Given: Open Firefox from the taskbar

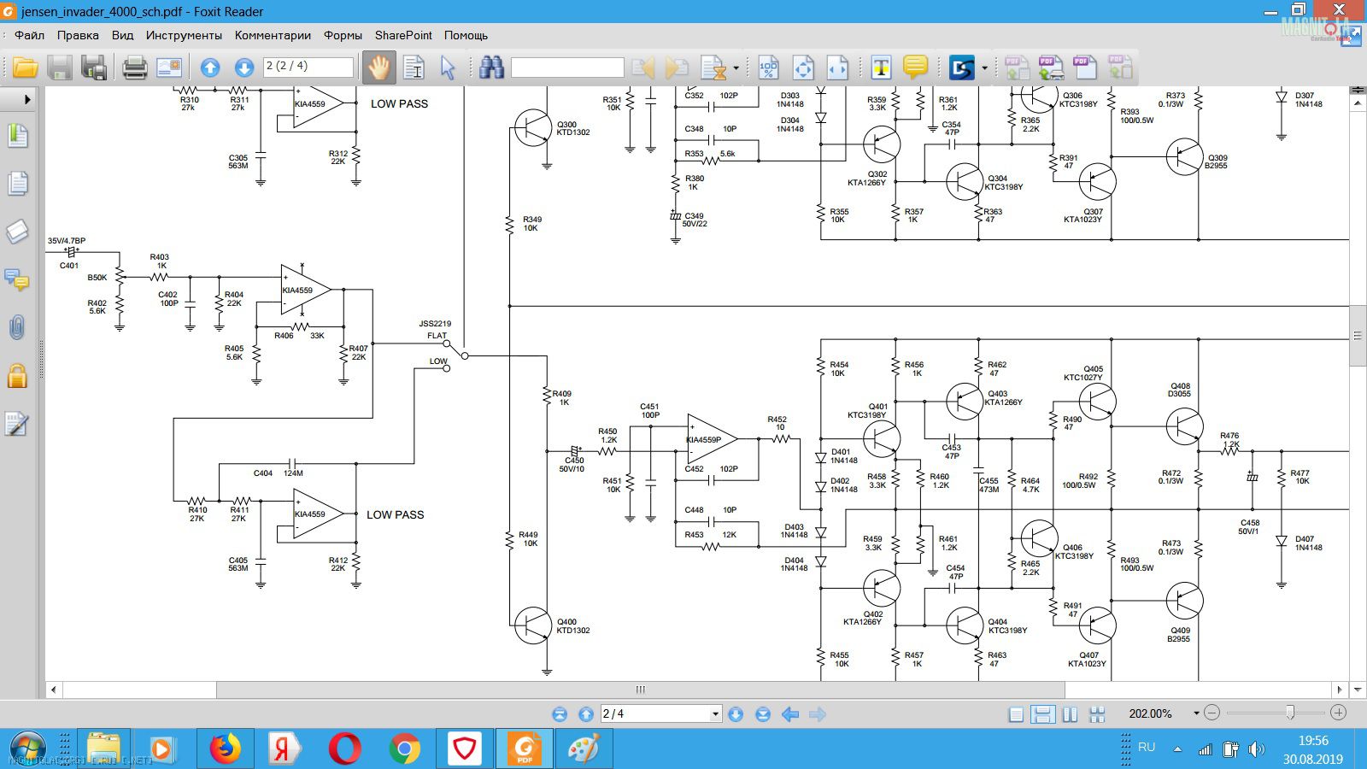Looking at the screenshot, I should (x=226, y=749).
